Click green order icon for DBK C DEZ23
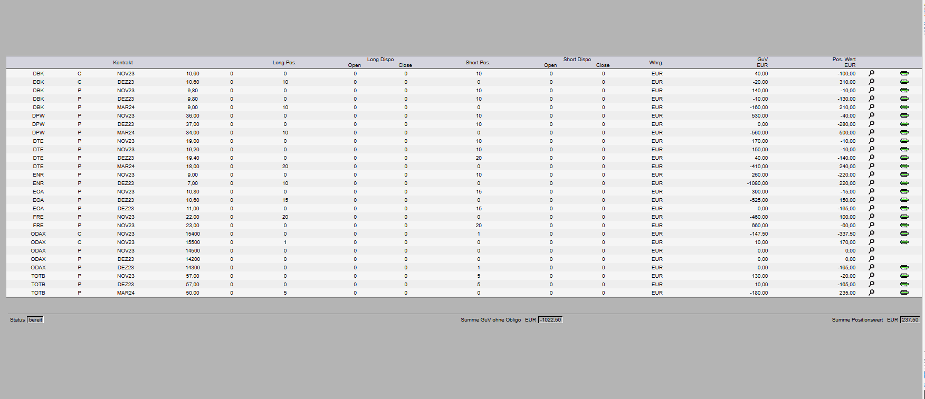 tap(904, 82)
